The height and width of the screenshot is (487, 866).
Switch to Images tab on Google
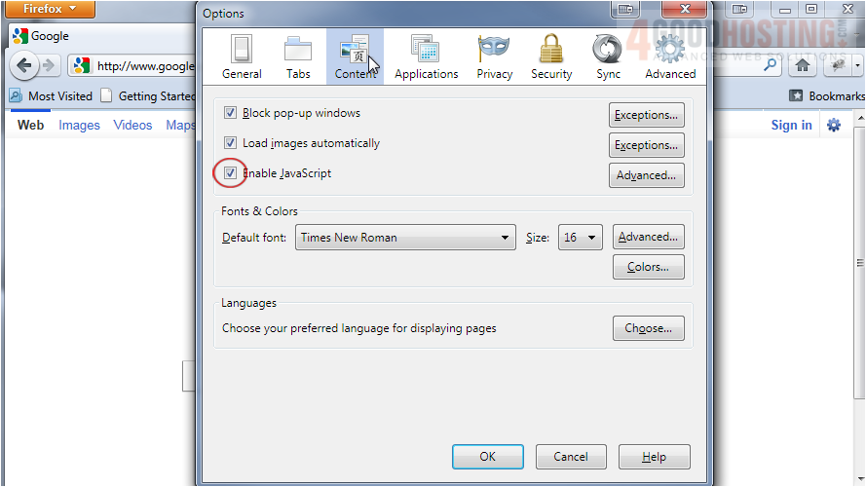79,125
